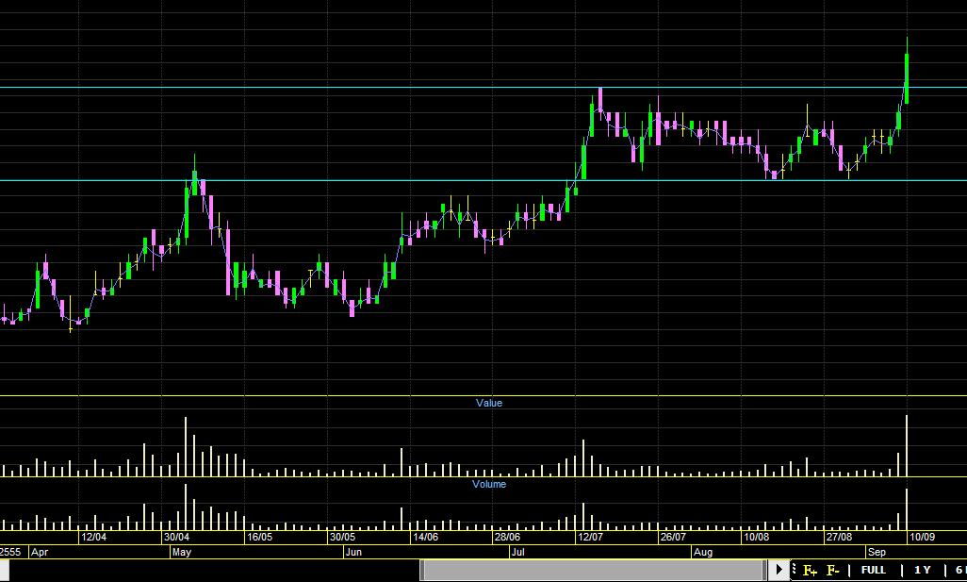The height and width of the screenshot is (582, 967).
Task: Click the Aug month label on timeline
Action: 702,552
